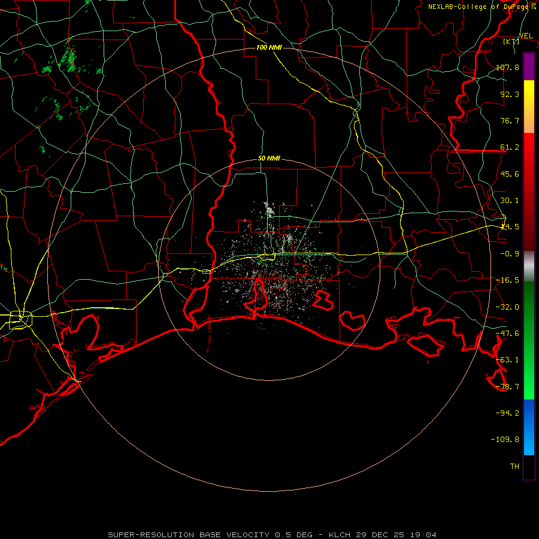Click the NEXLAB-College of DuPage credit text
The image size is (539, 539).
(x=482, y=7)
